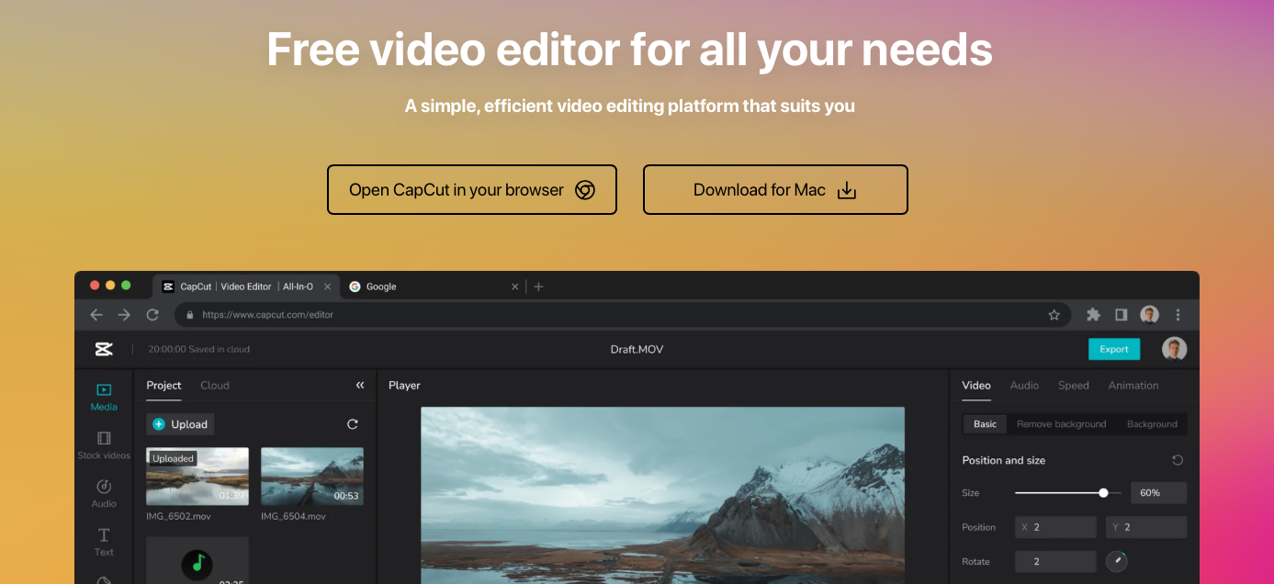Open the Animation properties tab
1274x584 pixels.
coord(1133,386)
